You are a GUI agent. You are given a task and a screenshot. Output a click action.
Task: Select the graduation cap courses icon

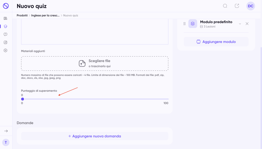(6, 26)
